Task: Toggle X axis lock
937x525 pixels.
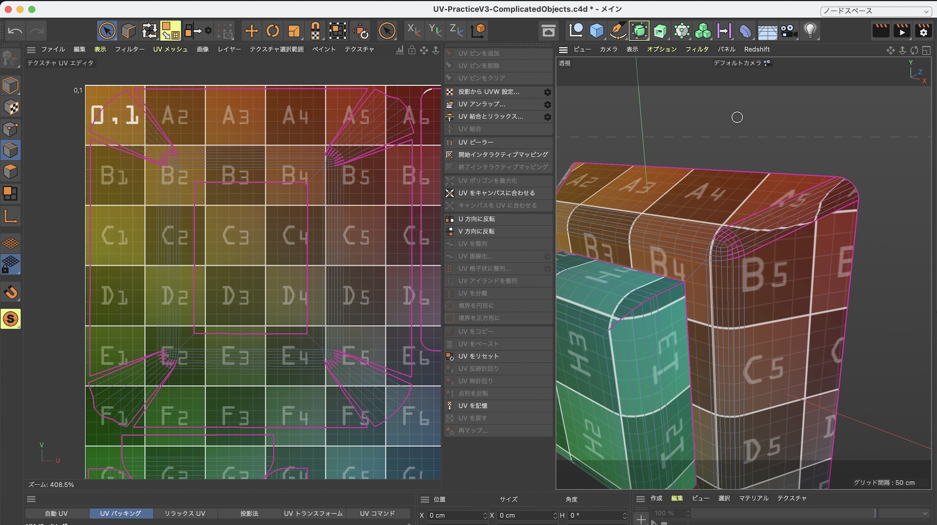Action: 413,30
